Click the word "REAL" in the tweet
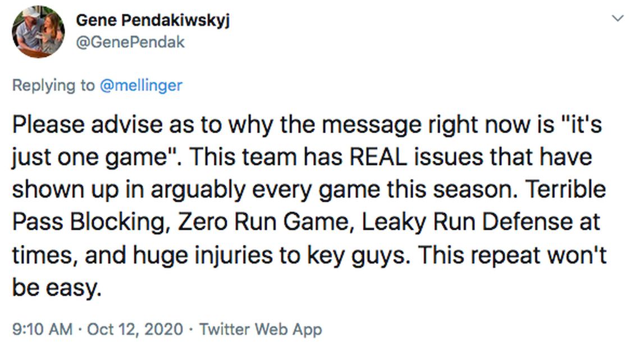640x350 pixels. 378,157
